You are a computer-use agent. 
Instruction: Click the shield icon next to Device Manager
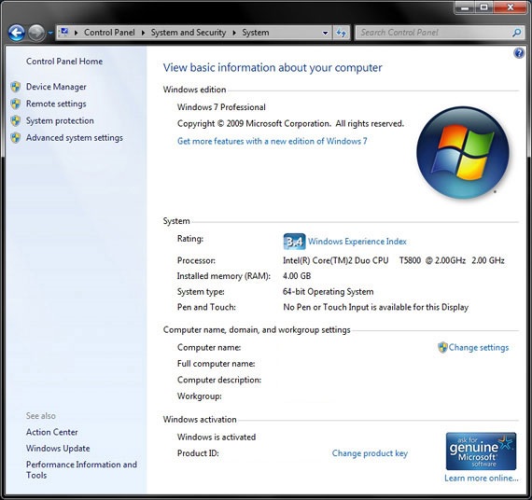[15, 87]
